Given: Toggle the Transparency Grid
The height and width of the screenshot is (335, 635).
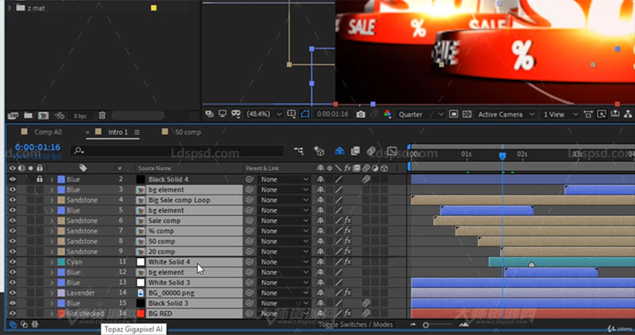Looking at the screenshot, I should (x=467, y=114).
